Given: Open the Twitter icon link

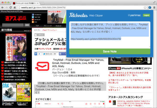Looking at the screenshot, I should pos(33,17).
